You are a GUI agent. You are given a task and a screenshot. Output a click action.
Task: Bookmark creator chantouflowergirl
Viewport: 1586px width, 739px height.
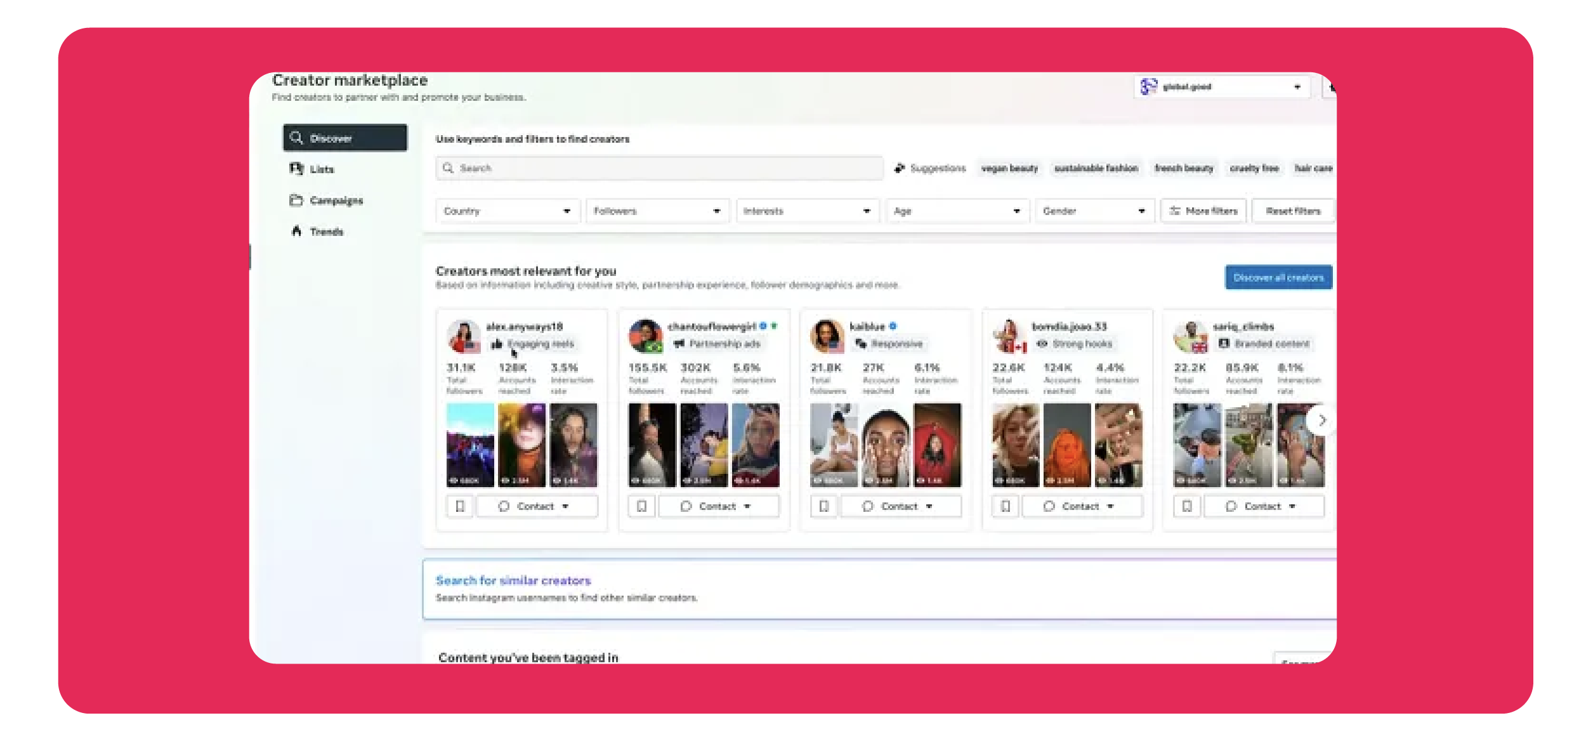click(x=641, y=506)
